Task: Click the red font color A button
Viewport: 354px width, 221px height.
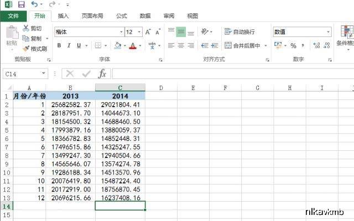Action: point(133,46)
